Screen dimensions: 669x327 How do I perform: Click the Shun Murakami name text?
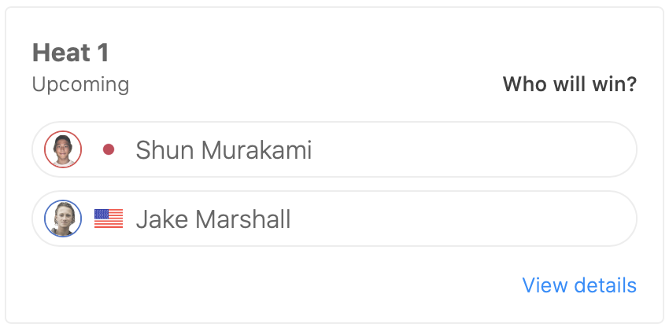224,149
